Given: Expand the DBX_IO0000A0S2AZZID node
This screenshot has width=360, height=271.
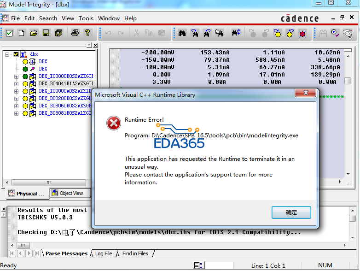Looking at the screenshot, I should click(16, 91).
